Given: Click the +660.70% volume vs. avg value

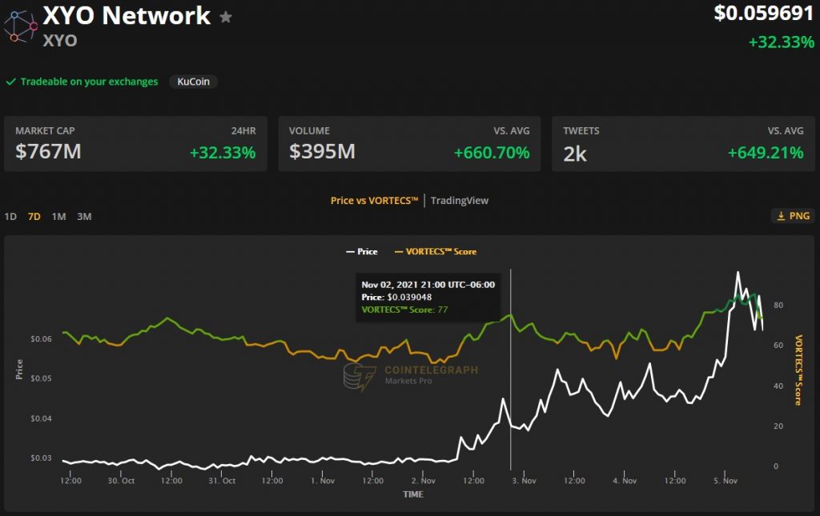Looking at the screenshot, I should click(x=492, y=153).
